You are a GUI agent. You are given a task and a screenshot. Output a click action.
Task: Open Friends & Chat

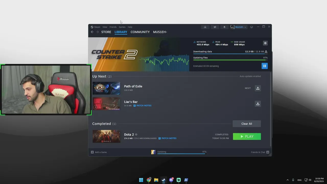(x=260, y=152)
